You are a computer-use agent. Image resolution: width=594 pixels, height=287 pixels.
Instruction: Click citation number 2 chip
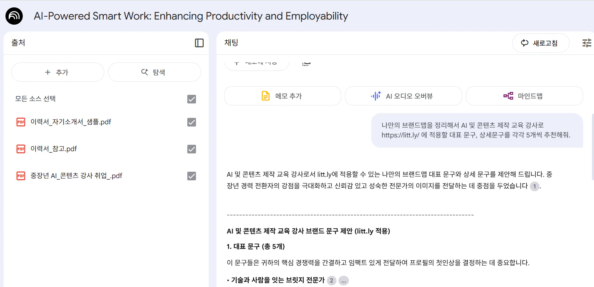coord(331,281)
